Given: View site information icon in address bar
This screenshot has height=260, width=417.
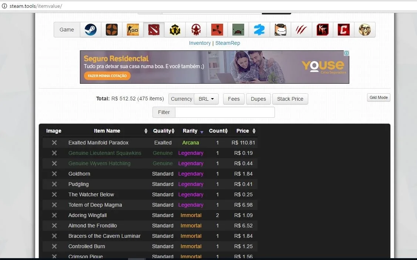Looking at the screenshot, I should pos(4,6).
